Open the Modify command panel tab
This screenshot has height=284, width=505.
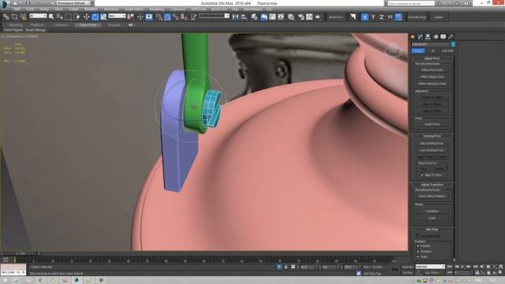tap(420, 37)
